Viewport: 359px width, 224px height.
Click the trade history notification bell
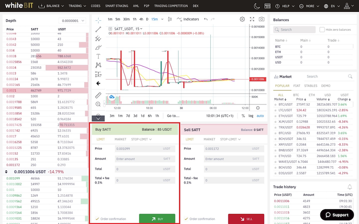pos(350,187)
